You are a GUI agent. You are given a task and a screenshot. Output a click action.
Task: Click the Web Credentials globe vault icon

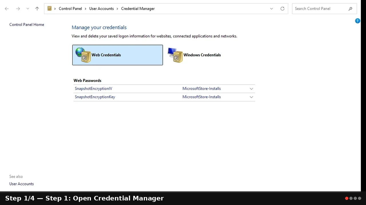[83, 55]
